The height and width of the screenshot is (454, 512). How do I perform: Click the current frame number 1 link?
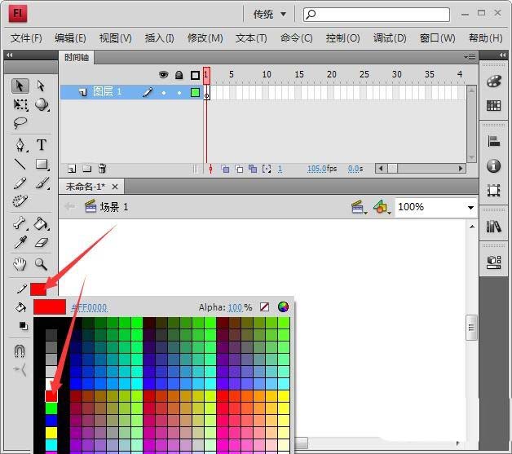point(280,169)
